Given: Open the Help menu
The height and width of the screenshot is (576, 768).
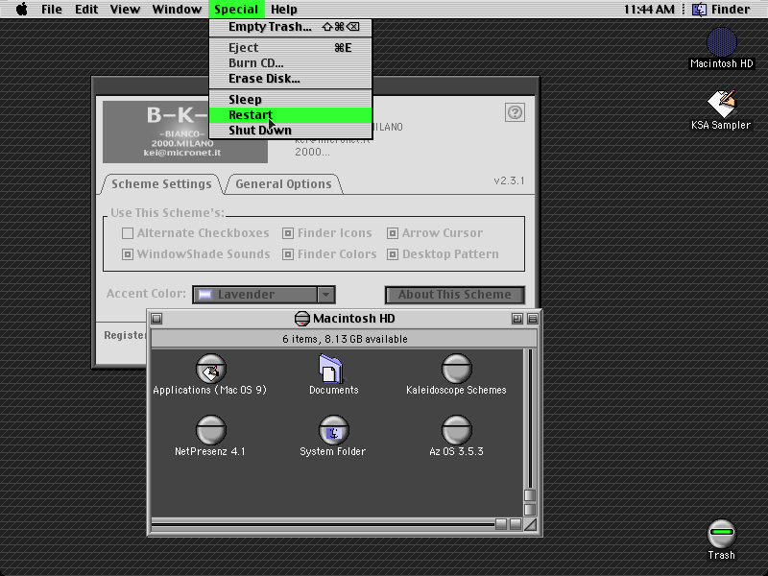Looking at the screenshot, I should [x=284, y=9].
